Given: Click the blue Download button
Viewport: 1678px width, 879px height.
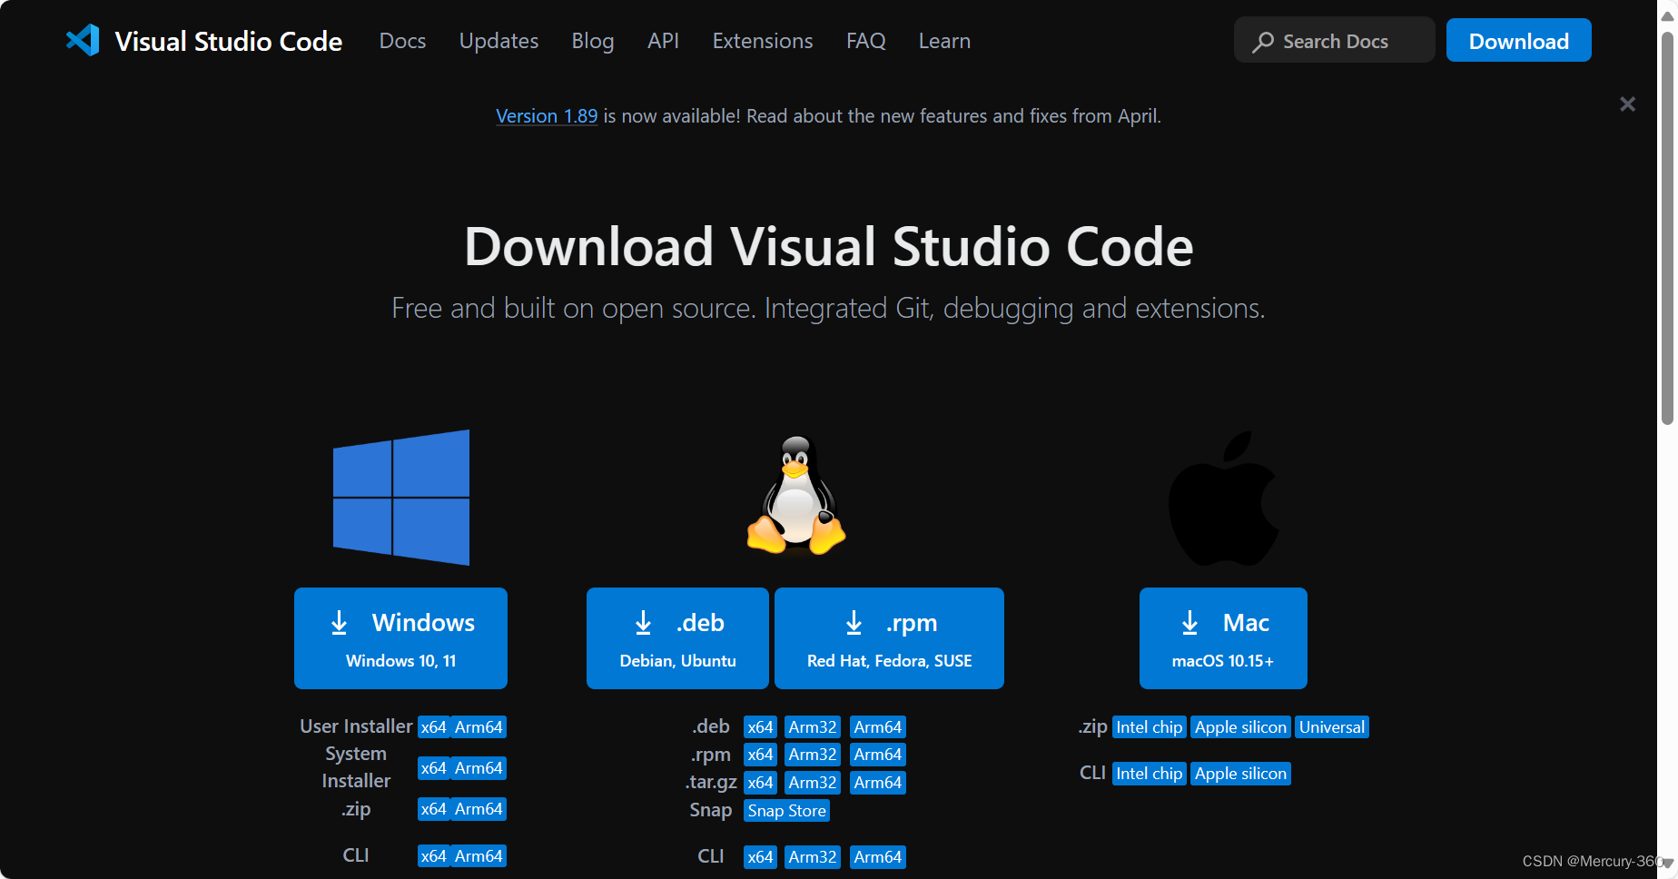Looking at the screenshot, I should [1518, 40].
